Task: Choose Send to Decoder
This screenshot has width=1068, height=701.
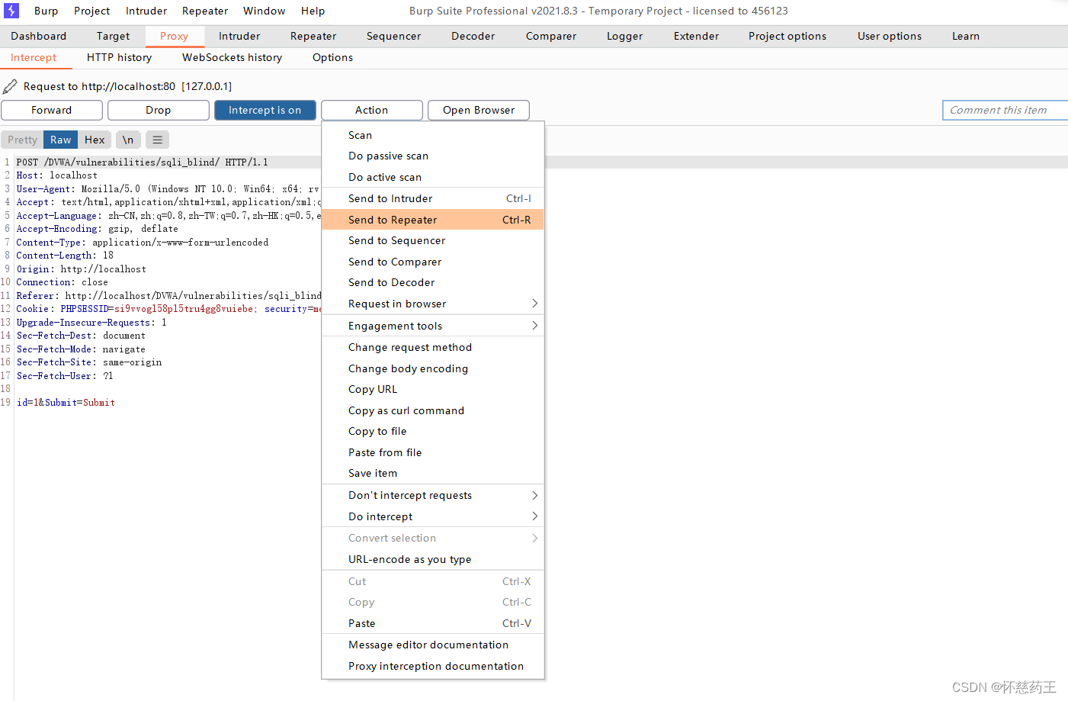Action: (x=433, y=282)
